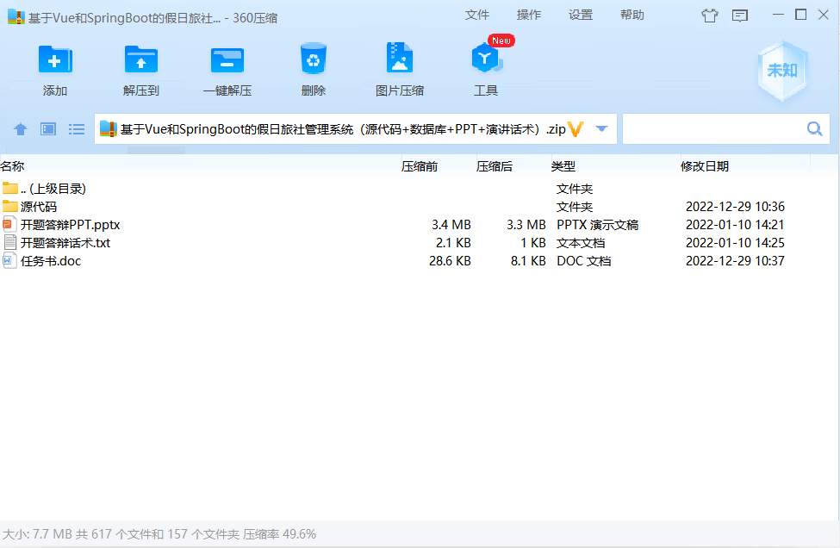Select the 源代码 folder row
The image size is (840, 548).
[x=420, y=207]
